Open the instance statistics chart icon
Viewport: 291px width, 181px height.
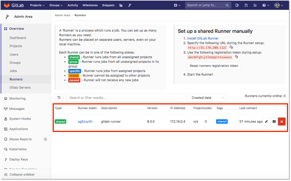[x=121, y=5]
